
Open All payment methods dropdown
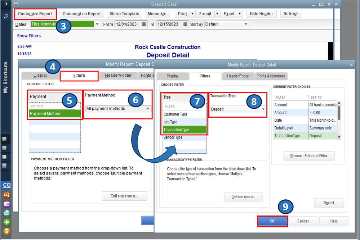coord(118,109)
